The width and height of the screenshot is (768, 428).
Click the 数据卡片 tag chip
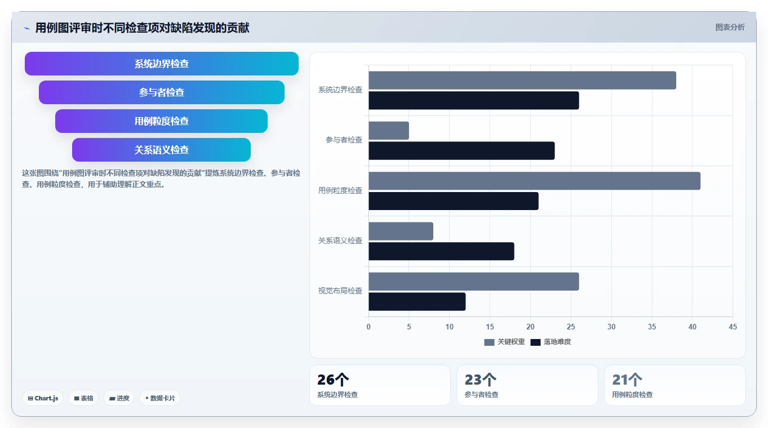(x=160, y=398)
